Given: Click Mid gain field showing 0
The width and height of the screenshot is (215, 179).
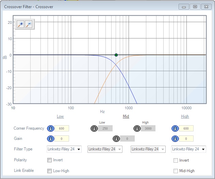Looking at the screenshot, I should [127, 139].
